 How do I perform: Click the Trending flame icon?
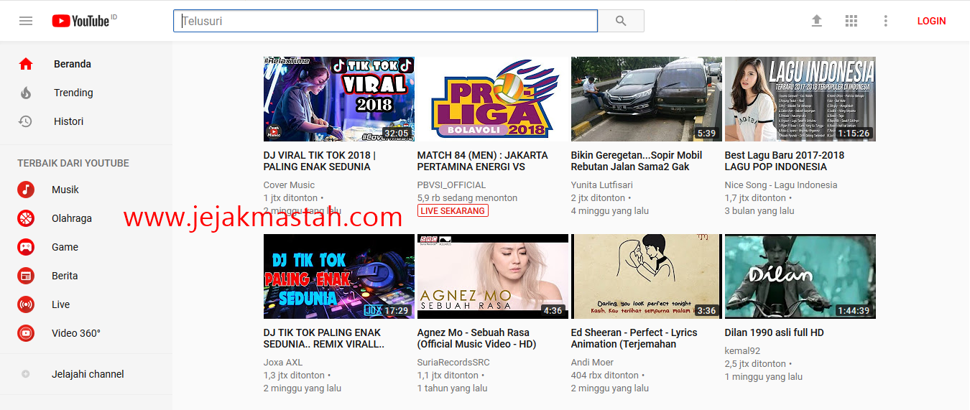point(26,93)
